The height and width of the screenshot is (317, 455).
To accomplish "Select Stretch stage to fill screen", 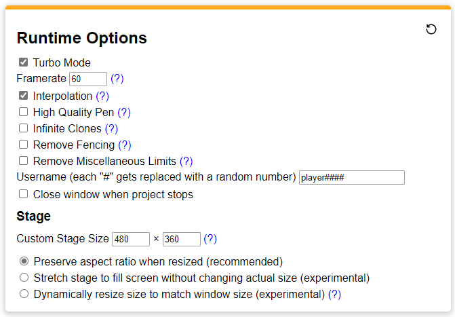I will (x=24, y=278).
